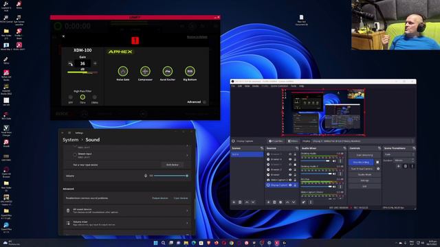Viewport: 440px width, 247px height.
Task: Restore XDM-100 settings to default
Action: coord(197,37)
